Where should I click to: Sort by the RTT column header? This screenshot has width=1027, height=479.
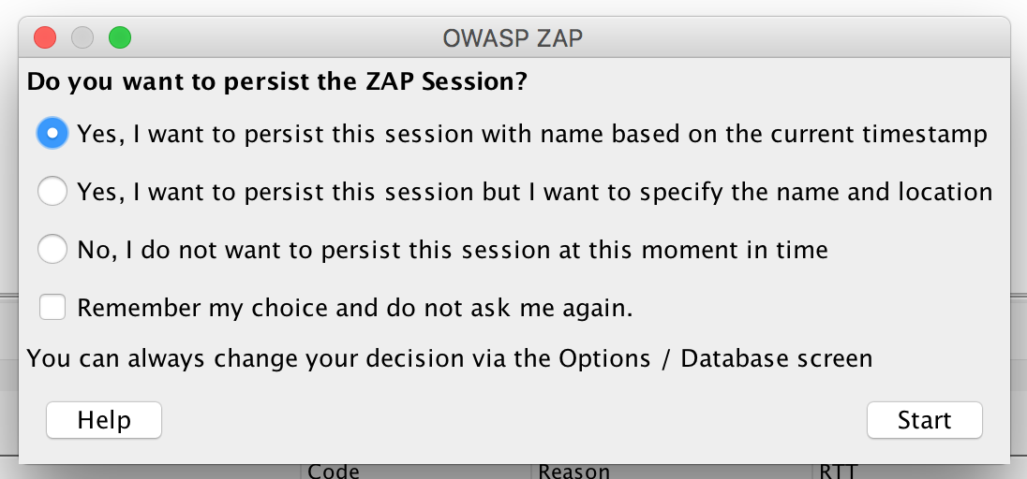point(838,472)
